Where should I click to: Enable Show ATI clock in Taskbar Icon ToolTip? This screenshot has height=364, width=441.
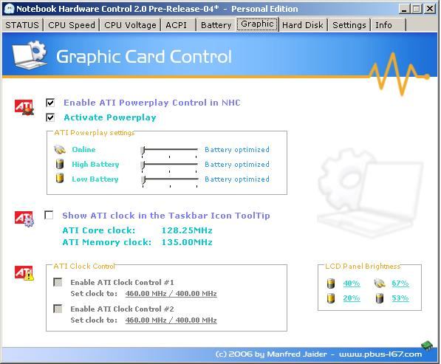(49, 215)
